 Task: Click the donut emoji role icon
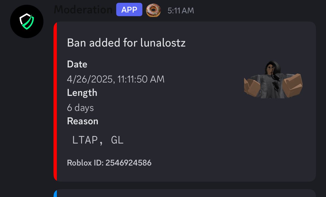[x=153, y=10]
